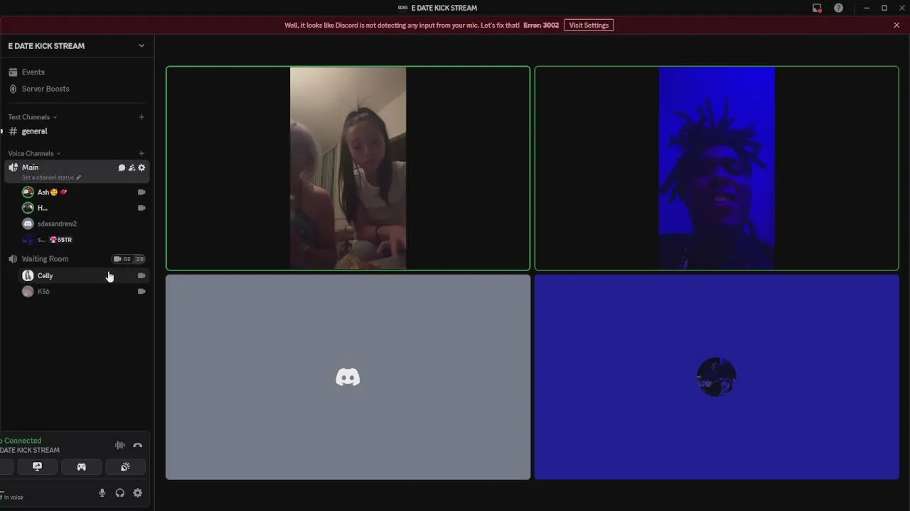Focus the blue avatar participant tile
Viewport: 910px width, 511px height.
pyautogui.click(x=717, y=377)
